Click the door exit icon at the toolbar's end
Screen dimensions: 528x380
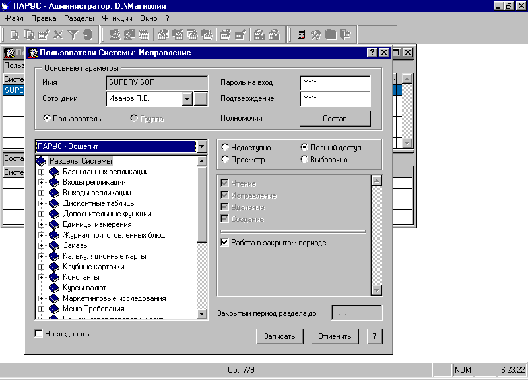tap(345, 35)
